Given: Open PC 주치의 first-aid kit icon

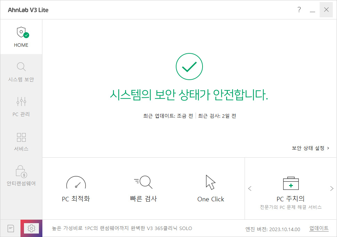Looking at the screenshot, I should [291, 183].
